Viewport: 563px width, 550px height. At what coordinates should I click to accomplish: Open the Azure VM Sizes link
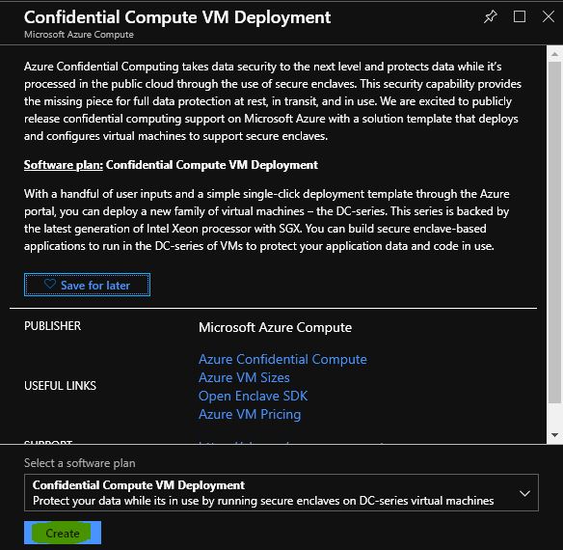click(244, 377)
